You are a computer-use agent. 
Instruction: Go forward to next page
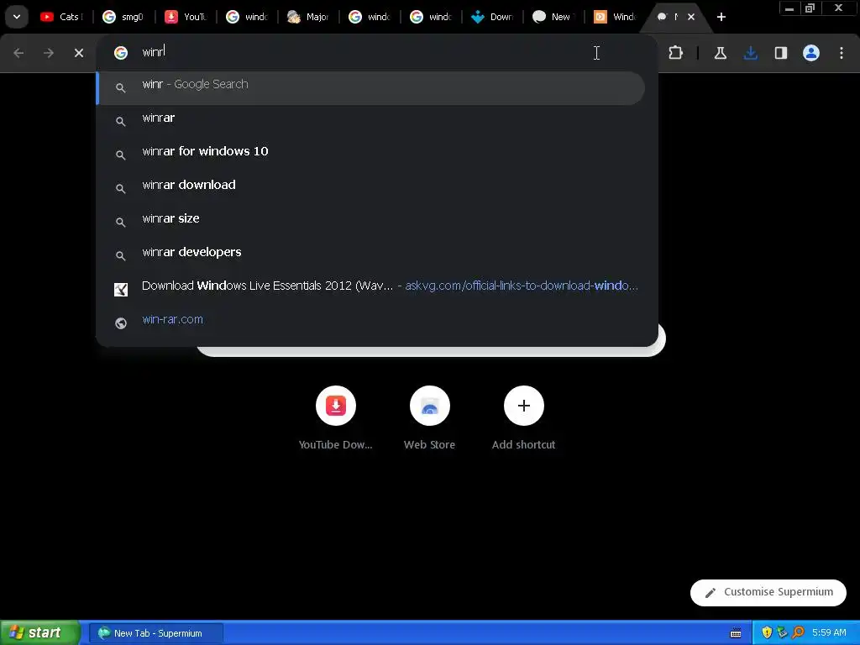[x=49, y=53]
